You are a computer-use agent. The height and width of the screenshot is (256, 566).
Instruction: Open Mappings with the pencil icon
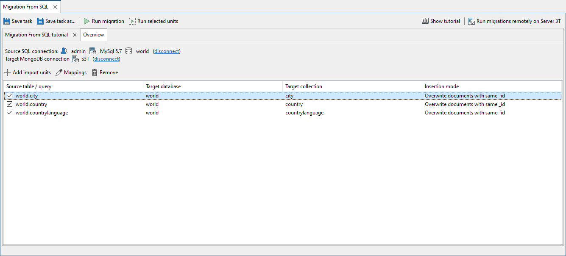coord(59,72)
